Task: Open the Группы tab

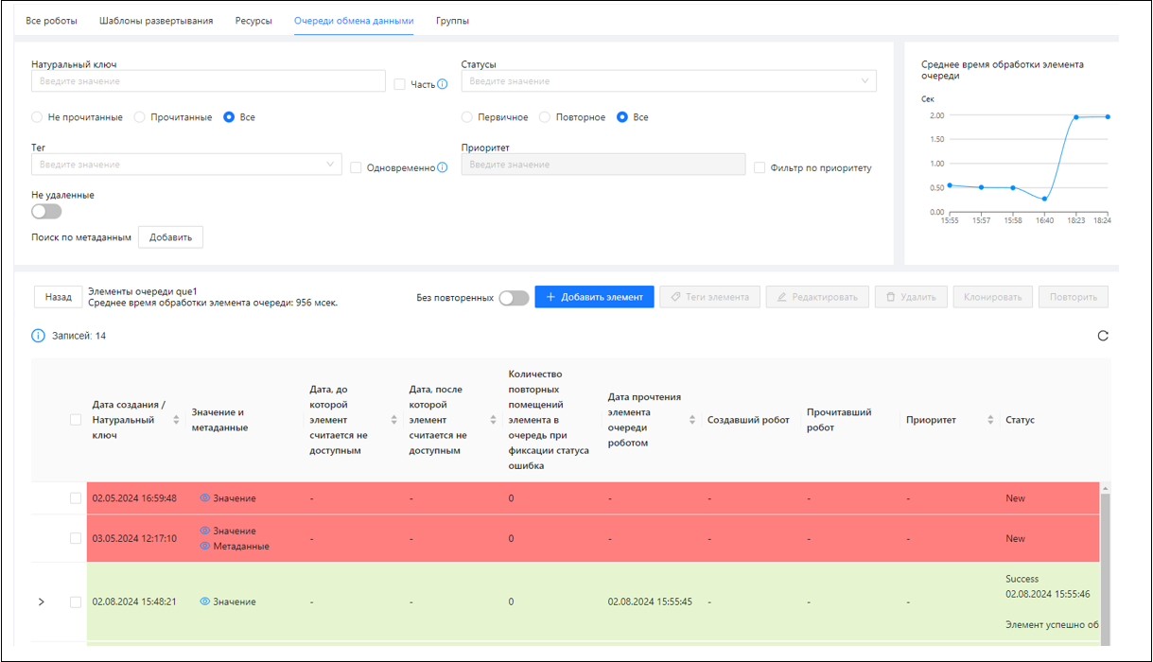Action: (452, 21)
